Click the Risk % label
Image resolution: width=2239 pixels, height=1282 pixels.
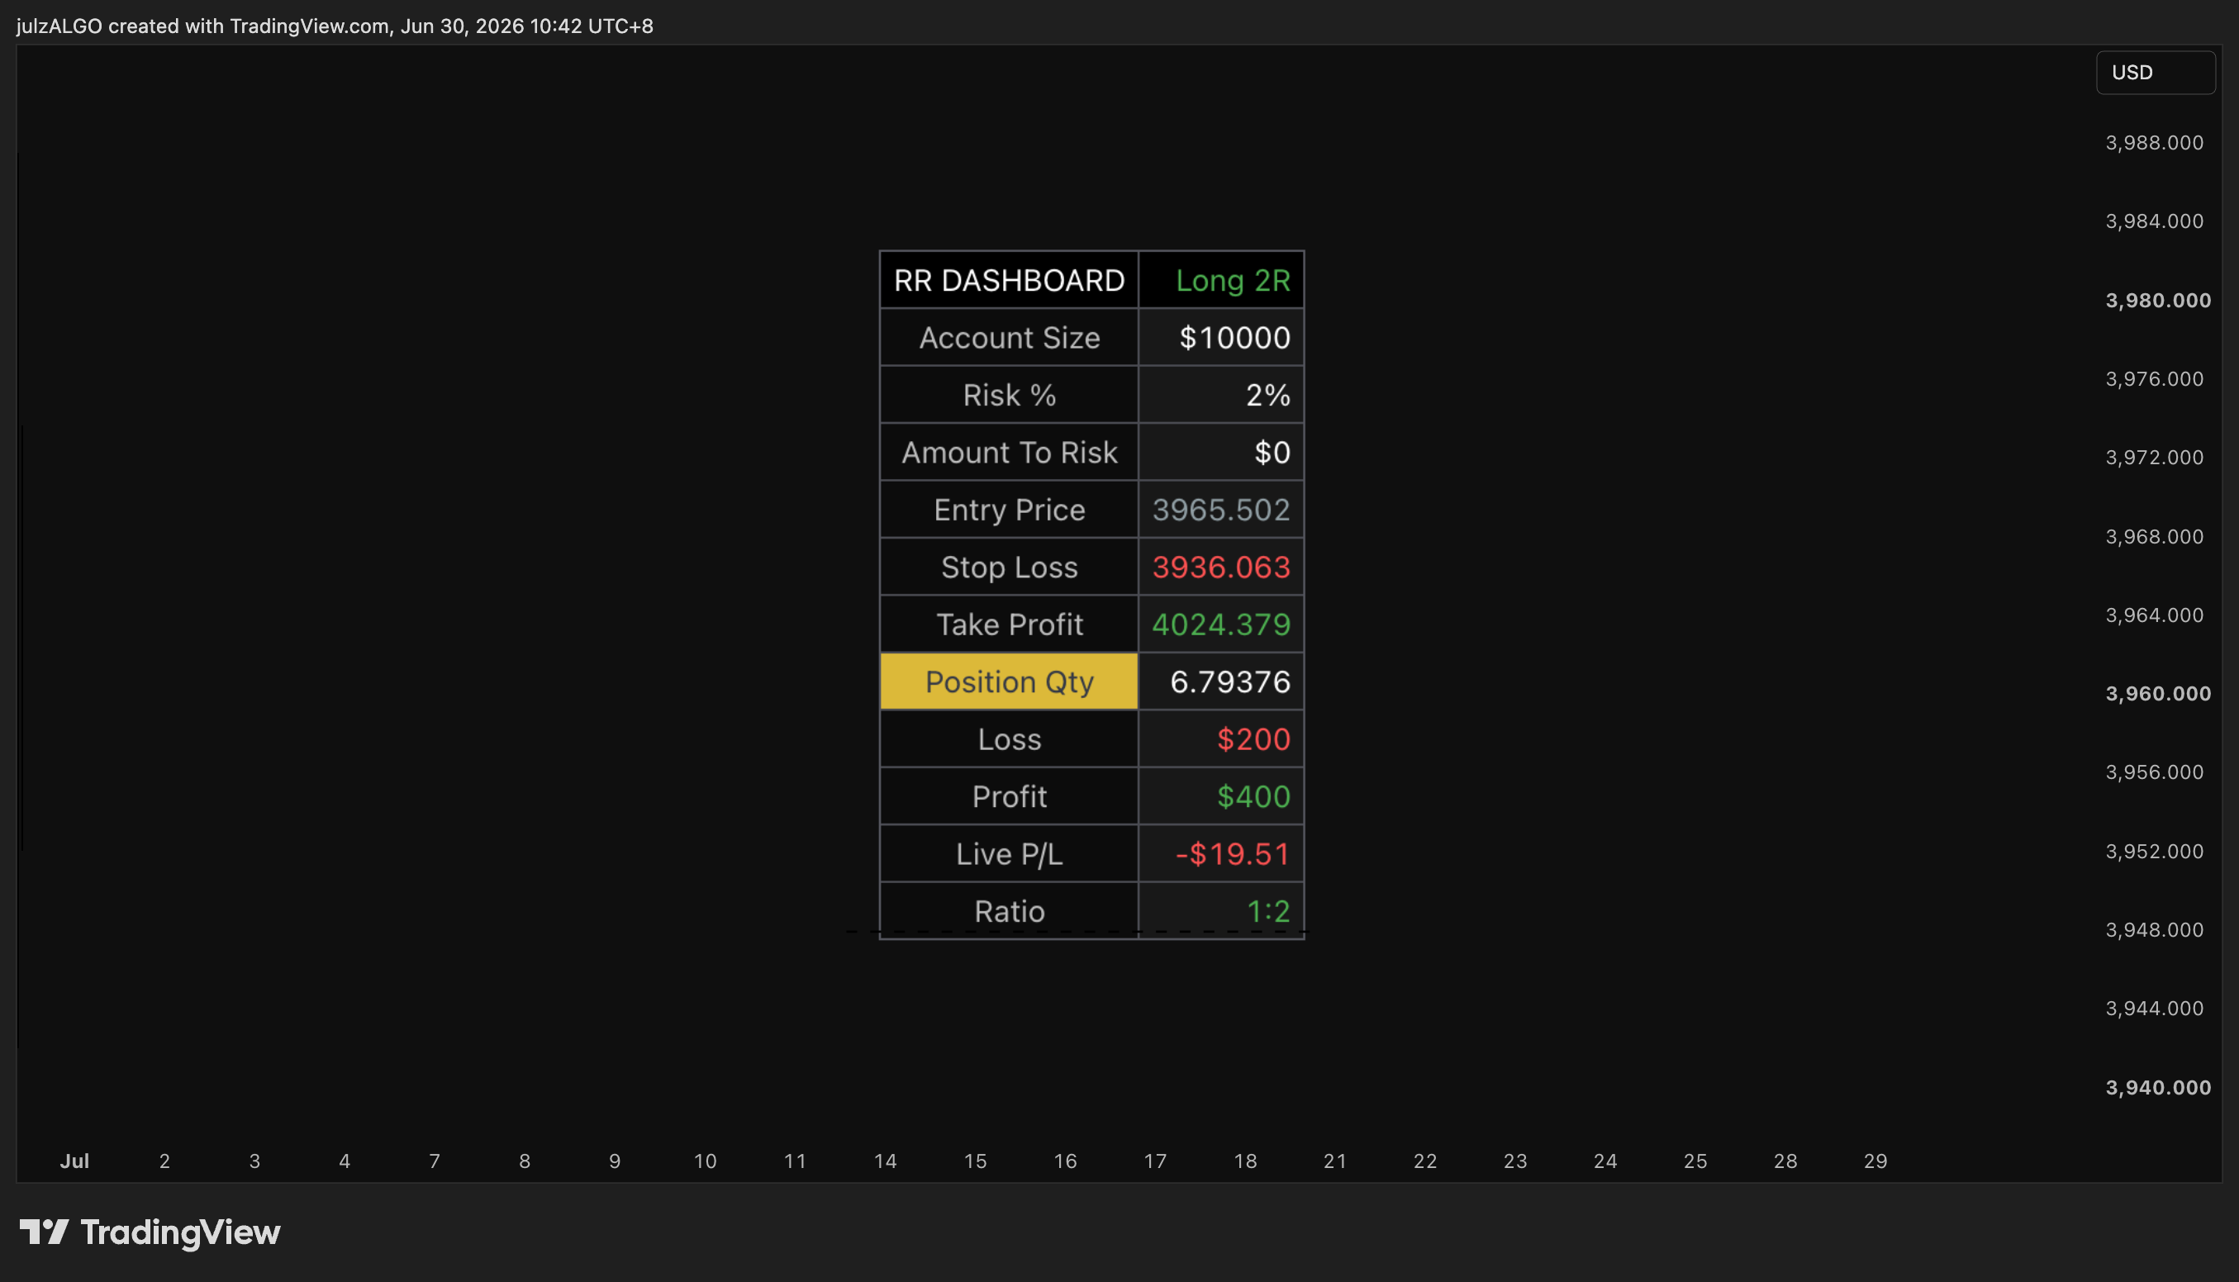tap(1009, 395)
